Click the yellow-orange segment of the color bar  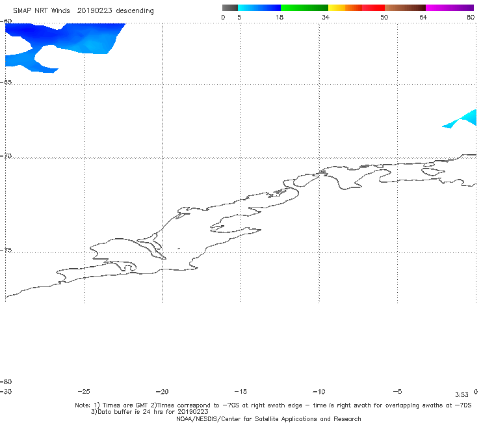pyautogui.click(x=345, y=8)
